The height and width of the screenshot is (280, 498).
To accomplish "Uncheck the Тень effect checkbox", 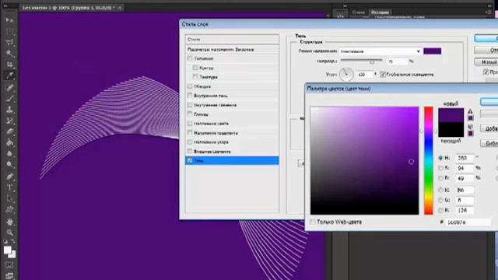I will tap(190, 160).
